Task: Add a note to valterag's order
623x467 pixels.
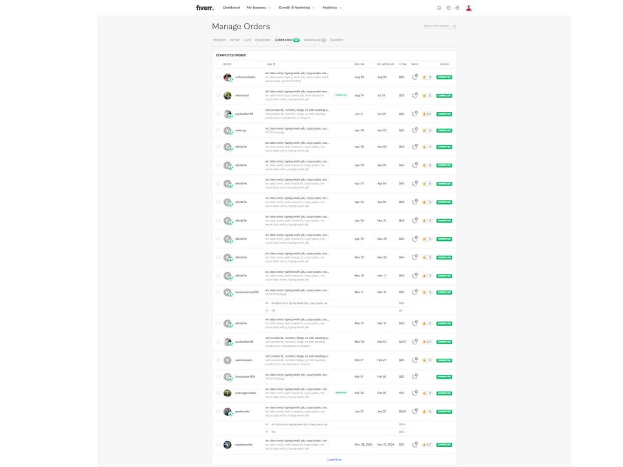Action: click(414, 130)
